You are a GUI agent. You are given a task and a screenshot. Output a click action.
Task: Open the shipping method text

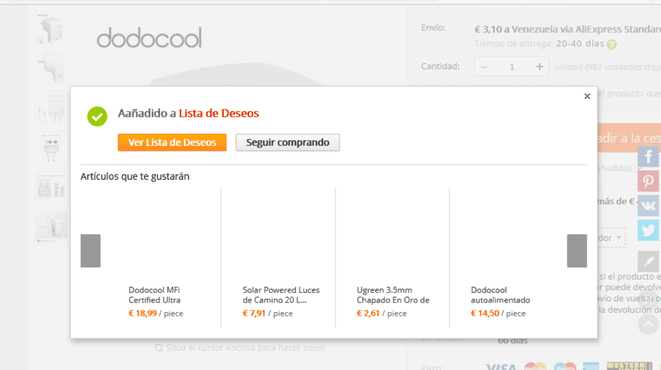[568, 29]
